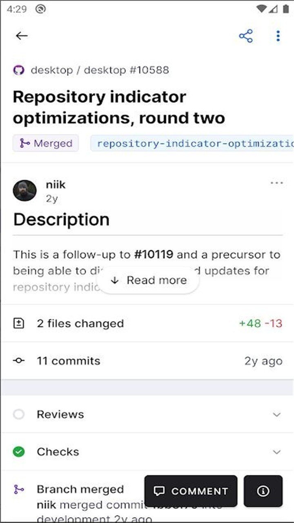Open the share icon in top bar

[x=247, y=36]
